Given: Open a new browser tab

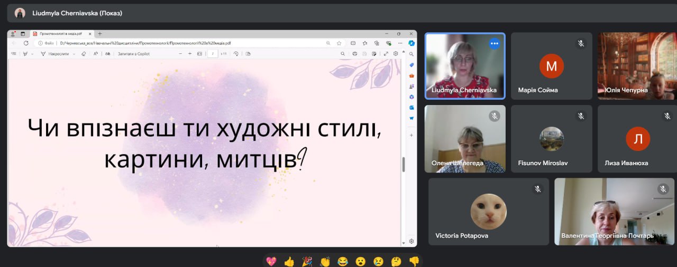Looking at the screenshot, I should pyautogui.click(x=100, y=34).
